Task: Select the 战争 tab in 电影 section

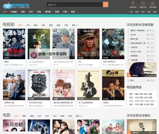Action: tap(70, 116)
